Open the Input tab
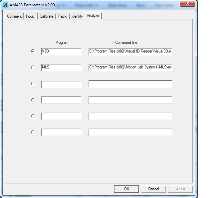The height and width of the screenshot is (198, 217). pos(30,16)
